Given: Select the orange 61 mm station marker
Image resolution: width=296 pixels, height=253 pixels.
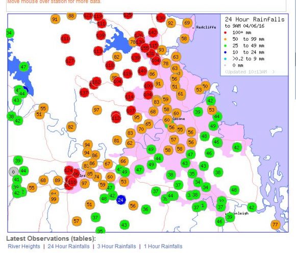Looking at the screenshot, I should (181, 94).
